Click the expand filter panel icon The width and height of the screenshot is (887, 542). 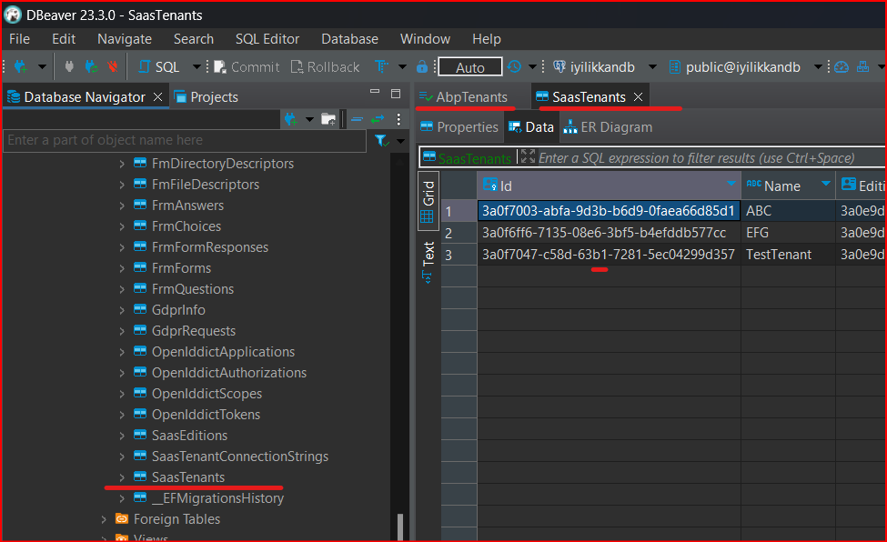[528, 157]
